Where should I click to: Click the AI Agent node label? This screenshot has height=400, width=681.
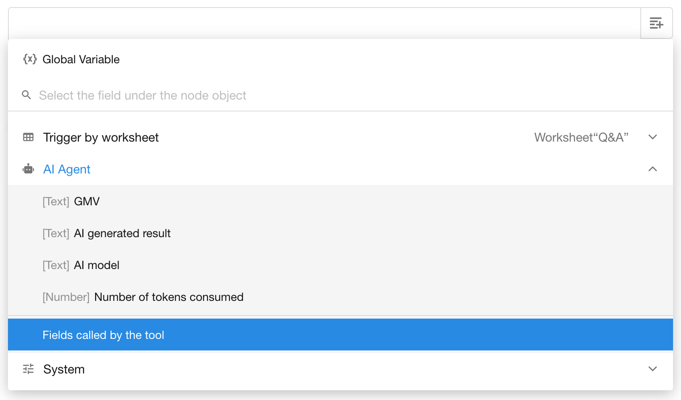point(67,169)
